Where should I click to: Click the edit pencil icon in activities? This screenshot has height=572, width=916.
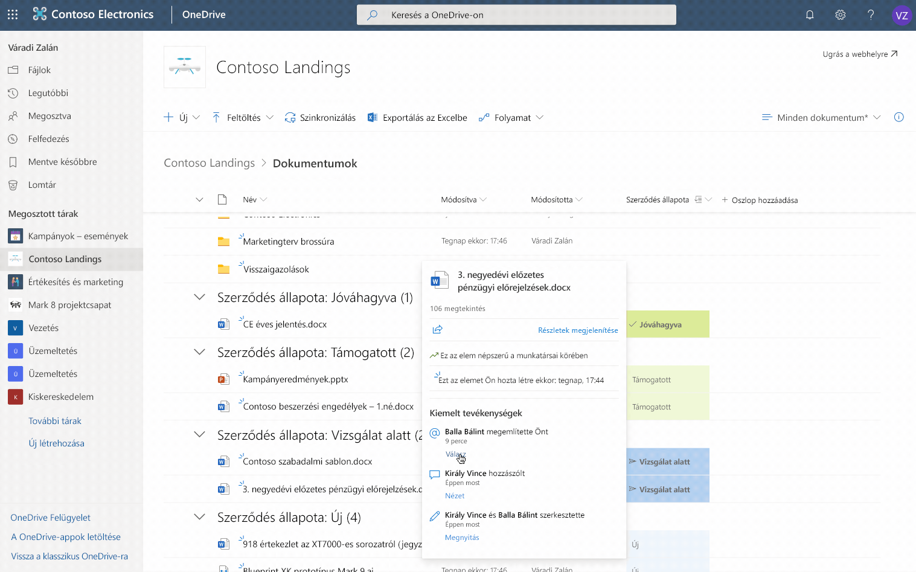pos(435,516)
